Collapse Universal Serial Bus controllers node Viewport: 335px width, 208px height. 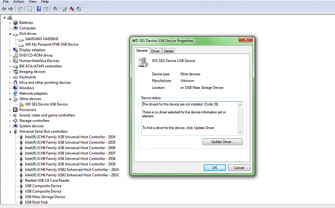(10, 132)
